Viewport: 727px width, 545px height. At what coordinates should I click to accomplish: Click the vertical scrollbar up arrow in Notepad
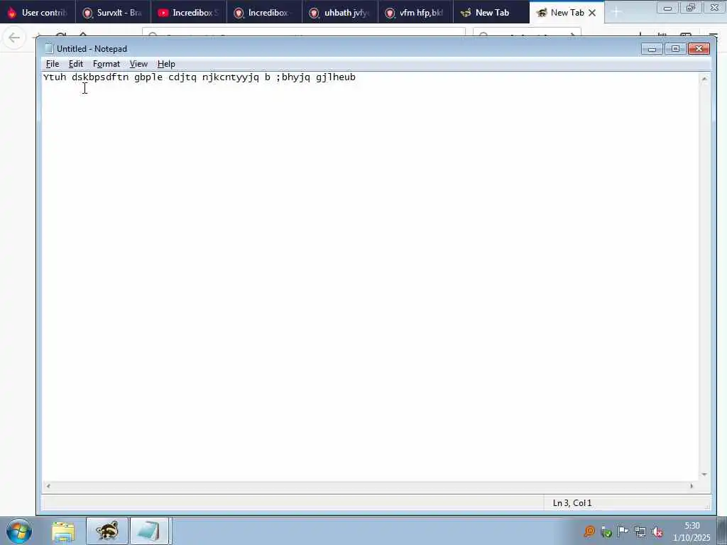tap(704, 79)
